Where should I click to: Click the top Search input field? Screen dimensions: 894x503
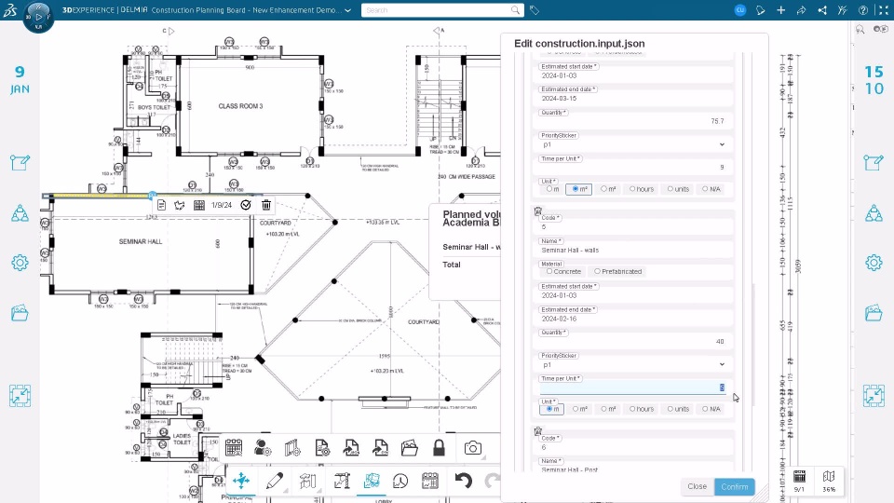(x=436, y=10)
